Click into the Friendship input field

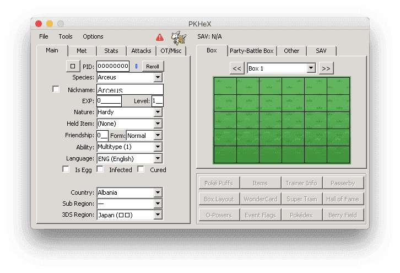pos(102,135)
